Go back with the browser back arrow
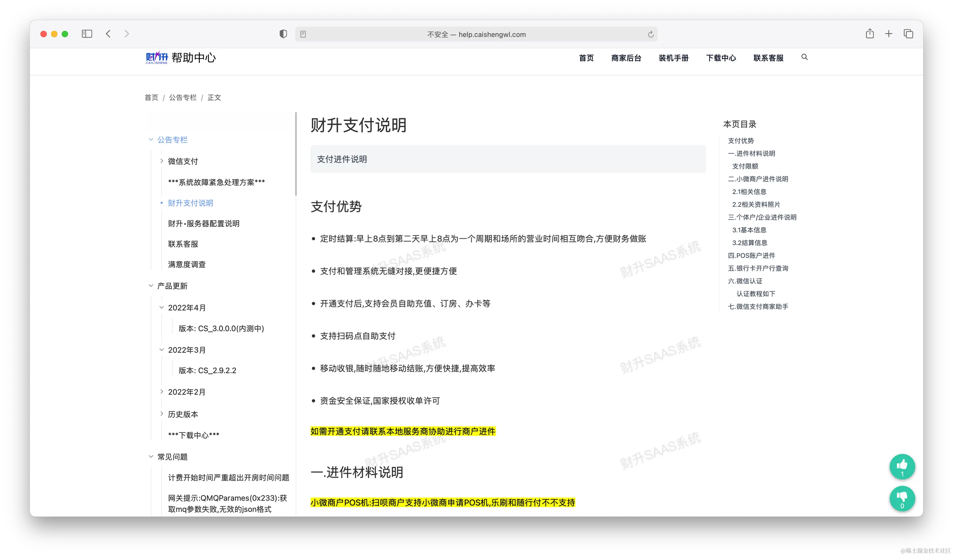This screenshot has height=556, width=953. point(108,34)
